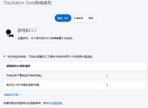This screenshot has height=108, width=148.
Task: Select the 游戏、DLC tab
Action: point(63,18)
